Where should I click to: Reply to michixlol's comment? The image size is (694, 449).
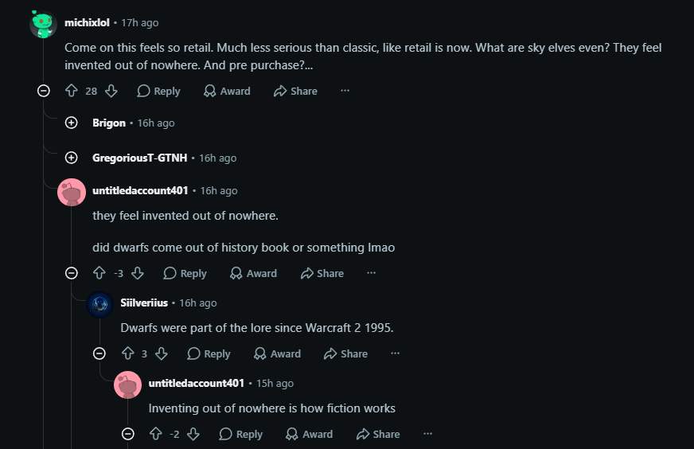[x=158, y=91]
